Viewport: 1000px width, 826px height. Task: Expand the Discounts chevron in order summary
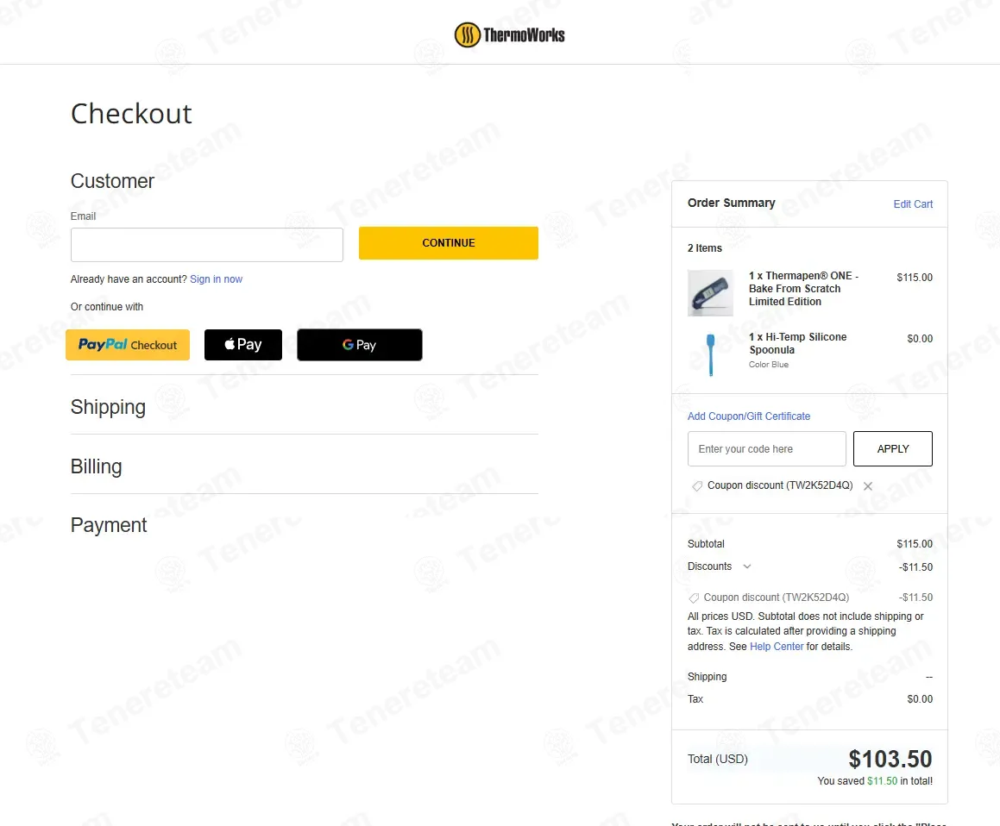coord(747,566)
